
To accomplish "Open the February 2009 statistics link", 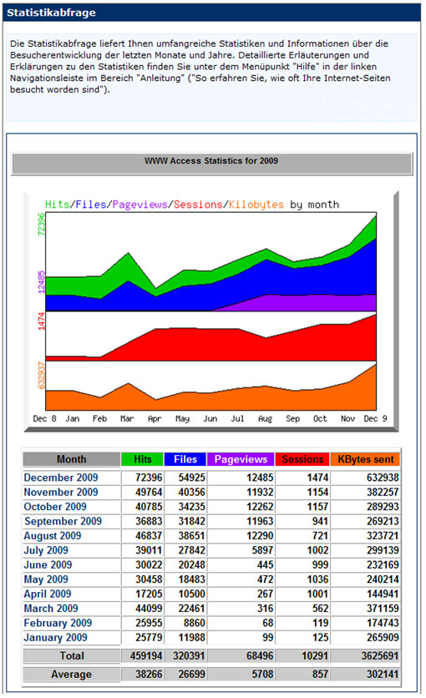I will point(58,623).
